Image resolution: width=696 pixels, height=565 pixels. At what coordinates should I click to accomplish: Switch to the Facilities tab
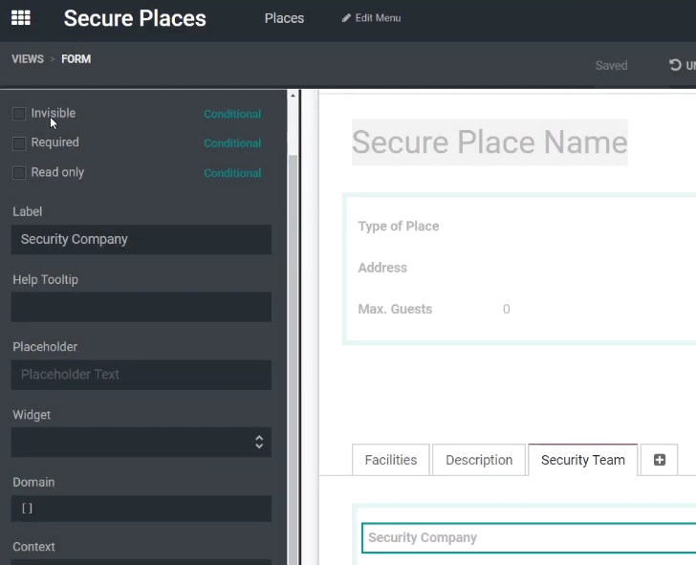pos(391,460)
